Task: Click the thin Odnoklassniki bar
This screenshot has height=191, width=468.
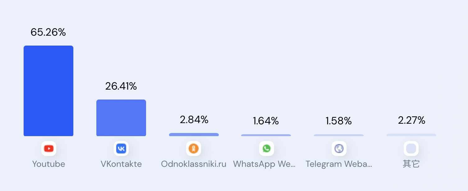Action: tap(194, 135)
